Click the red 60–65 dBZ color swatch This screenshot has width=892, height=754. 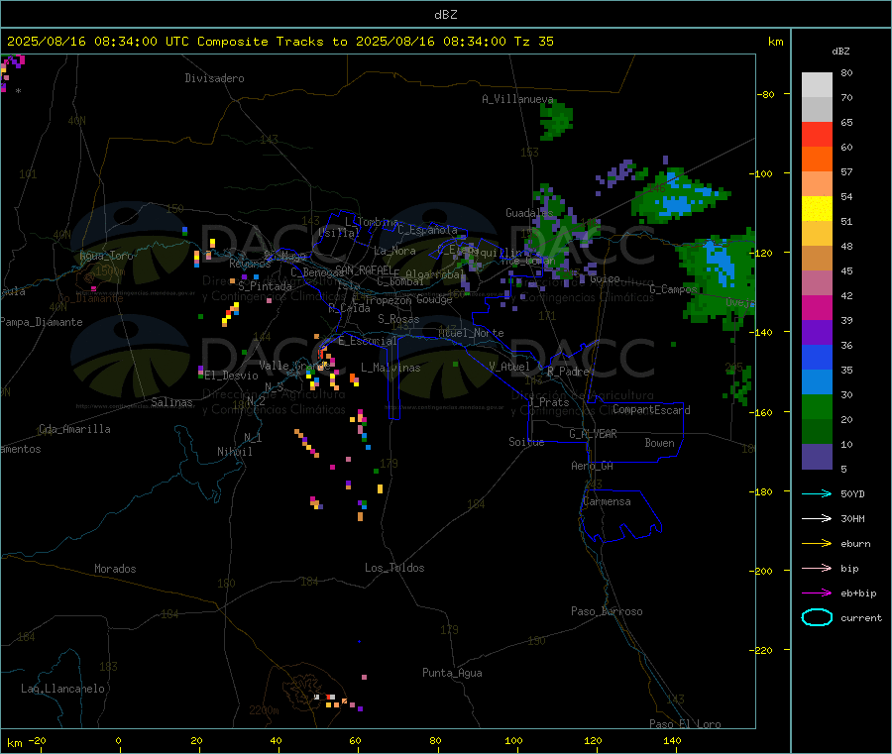click(817, 134)
